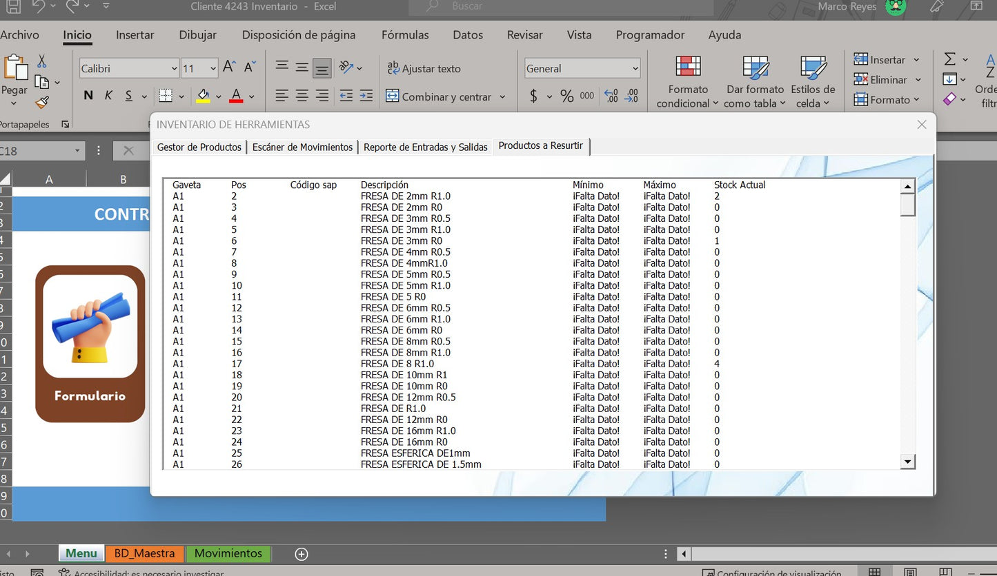Switch to the Insertar ribbon tab
Screen dimensions: 997x576
135,34
